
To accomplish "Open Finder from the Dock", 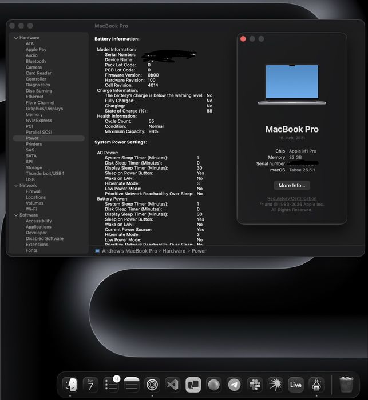I will (x=70, y=385).
